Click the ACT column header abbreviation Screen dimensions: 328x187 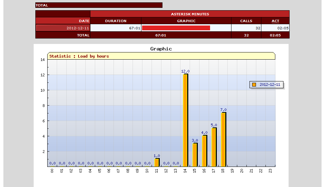point(275,21)
